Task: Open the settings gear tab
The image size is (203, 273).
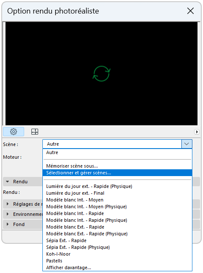Action: point(14,132)
